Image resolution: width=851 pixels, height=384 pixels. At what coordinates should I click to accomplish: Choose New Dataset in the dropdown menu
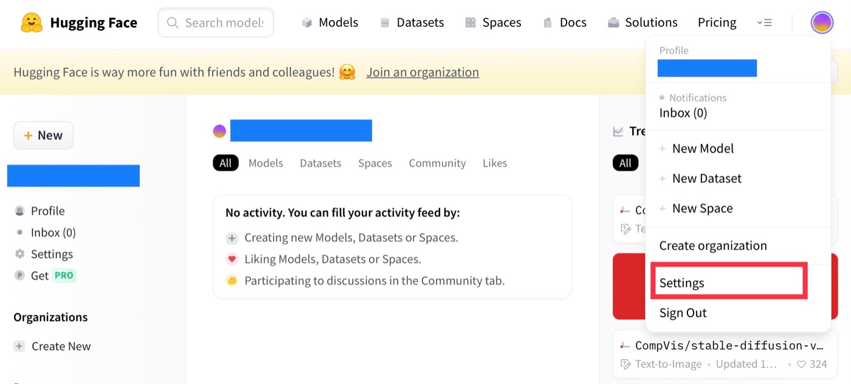point(707,179)
